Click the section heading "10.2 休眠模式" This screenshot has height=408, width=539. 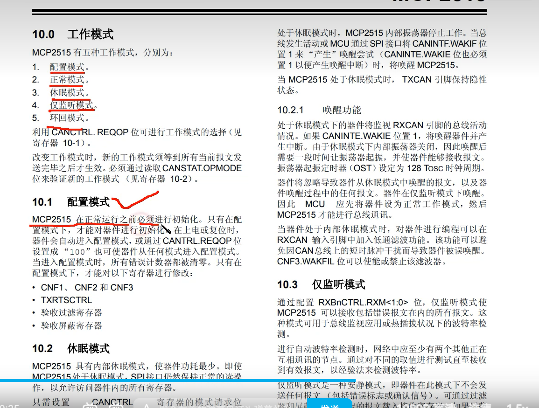pos(71,349)
